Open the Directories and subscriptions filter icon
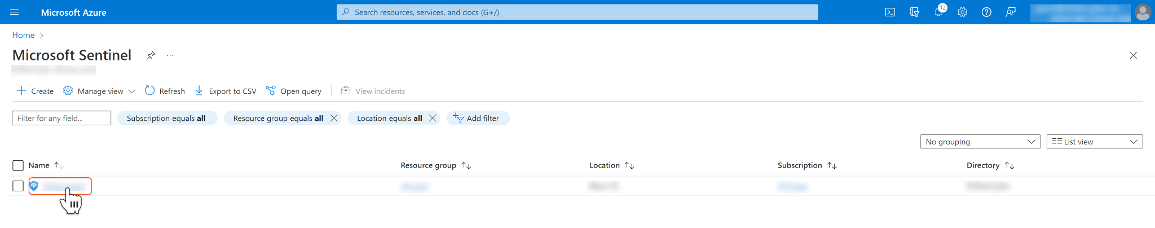The image size is (1155, 228). [914, 12]
